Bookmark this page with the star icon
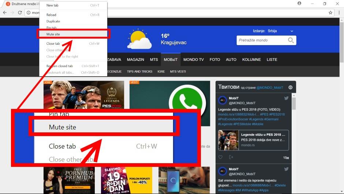This screenshot has width=344, height=194. (330, 12)
